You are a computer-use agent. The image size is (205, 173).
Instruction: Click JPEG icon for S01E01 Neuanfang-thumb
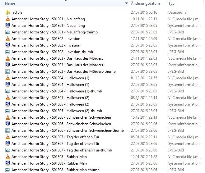[x=8, y=32]
